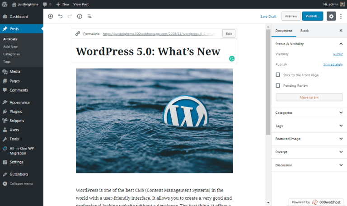Switch to the Document tab
The height and width of the screenshot is (206, 347).
(x=284, y=31)
